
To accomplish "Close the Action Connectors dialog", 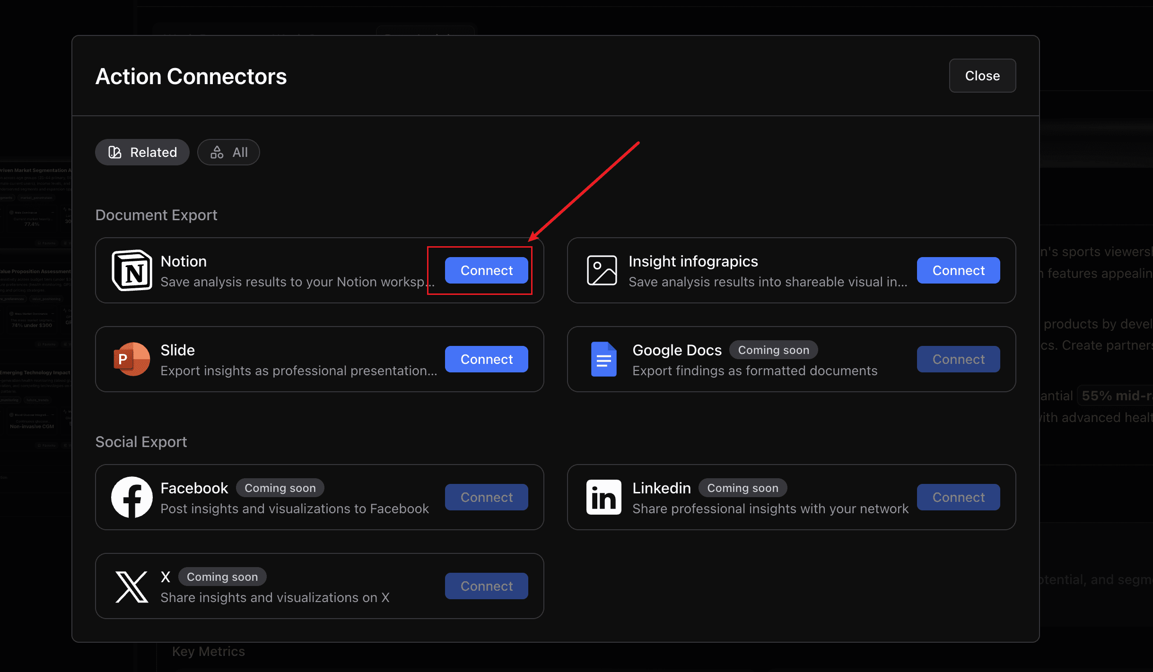I will pos(982,76).
